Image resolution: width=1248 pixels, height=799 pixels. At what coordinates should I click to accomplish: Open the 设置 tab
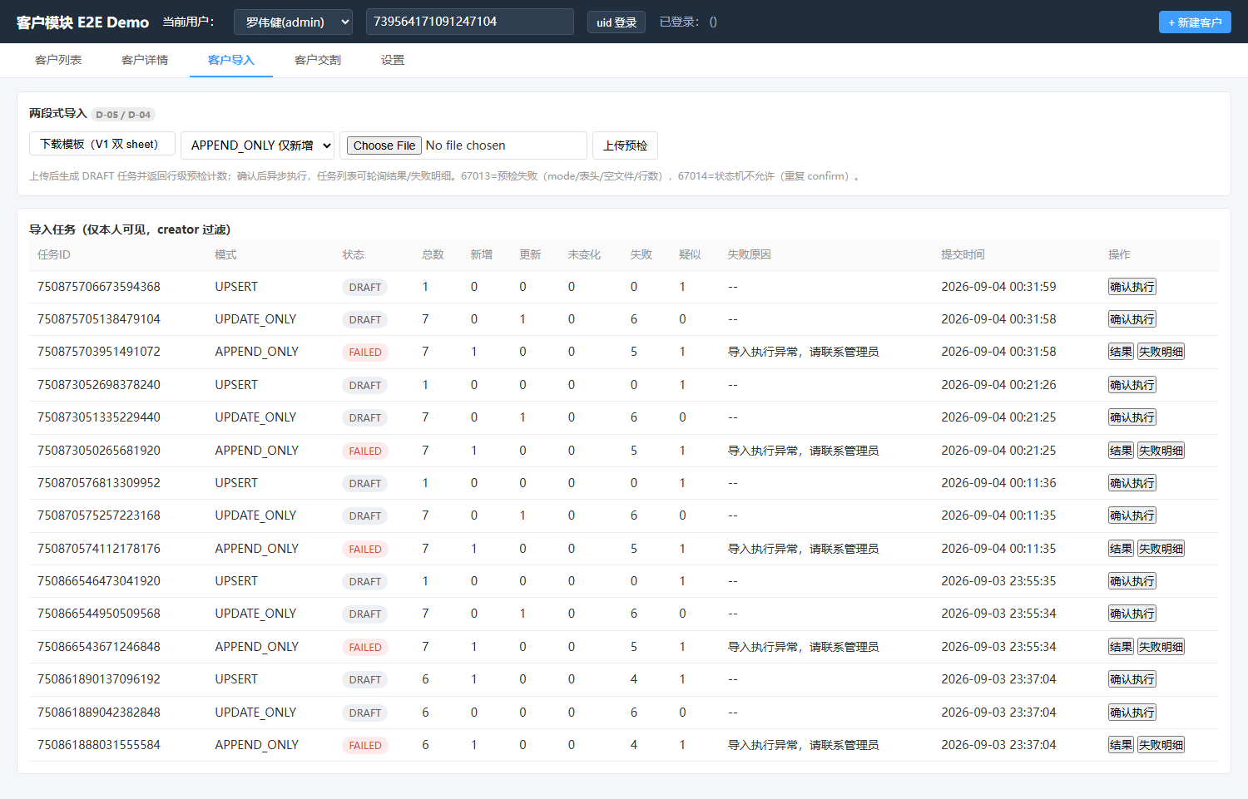pyautogui.click(x=393, y=60)
